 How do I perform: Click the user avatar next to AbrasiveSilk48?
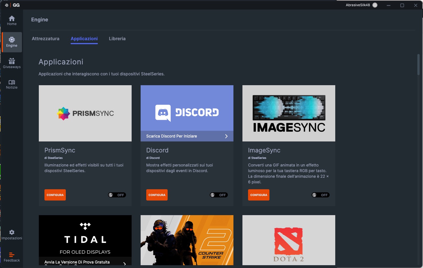click(x=375, y=5)
